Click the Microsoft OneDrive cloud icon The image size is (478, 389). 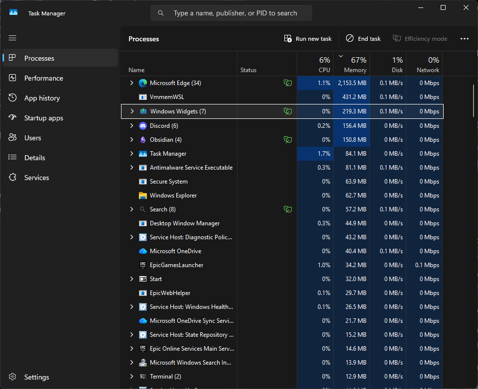(x=143, y=251)
